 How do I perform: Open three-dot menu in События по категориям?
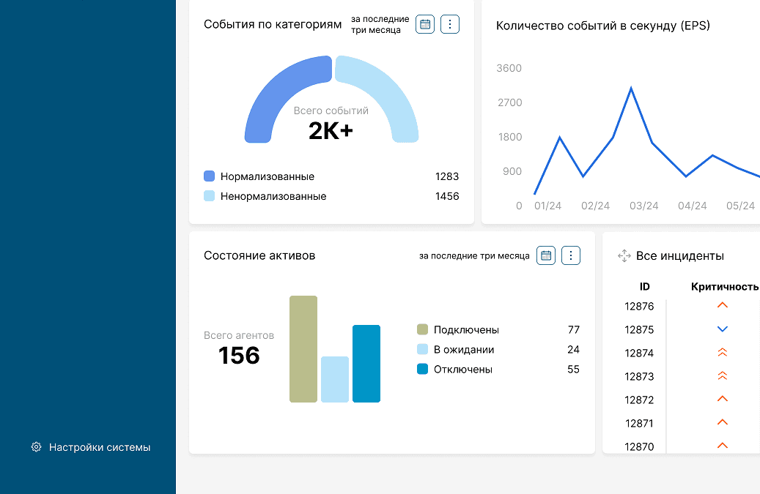[x=450, y=24]
